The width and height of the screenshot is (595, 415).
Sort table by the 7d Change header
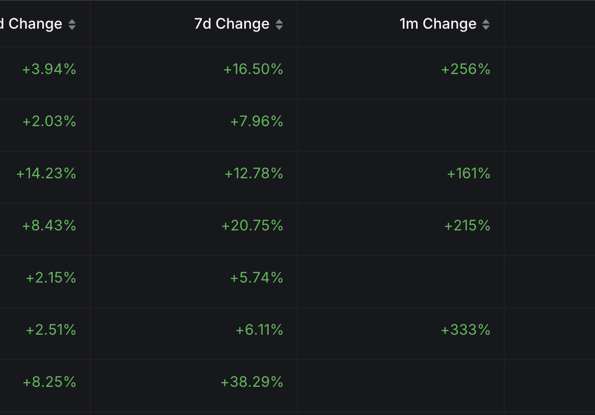pos(232,24)
